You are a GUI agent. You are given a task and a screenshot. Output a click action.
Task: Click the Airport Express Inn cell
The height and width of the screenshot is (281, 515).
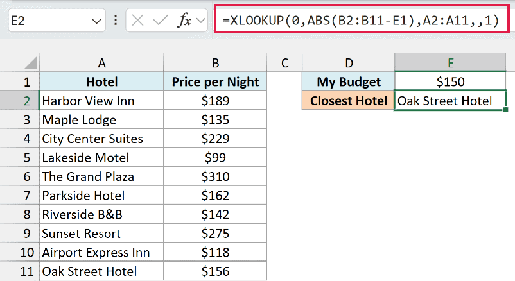[x=102, y=252]
